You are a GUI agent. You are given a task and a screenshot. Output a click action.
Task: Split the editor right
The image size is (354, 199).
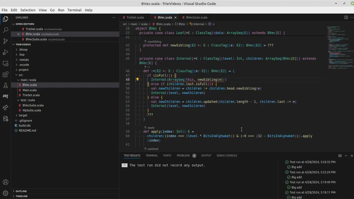[346, 17]
